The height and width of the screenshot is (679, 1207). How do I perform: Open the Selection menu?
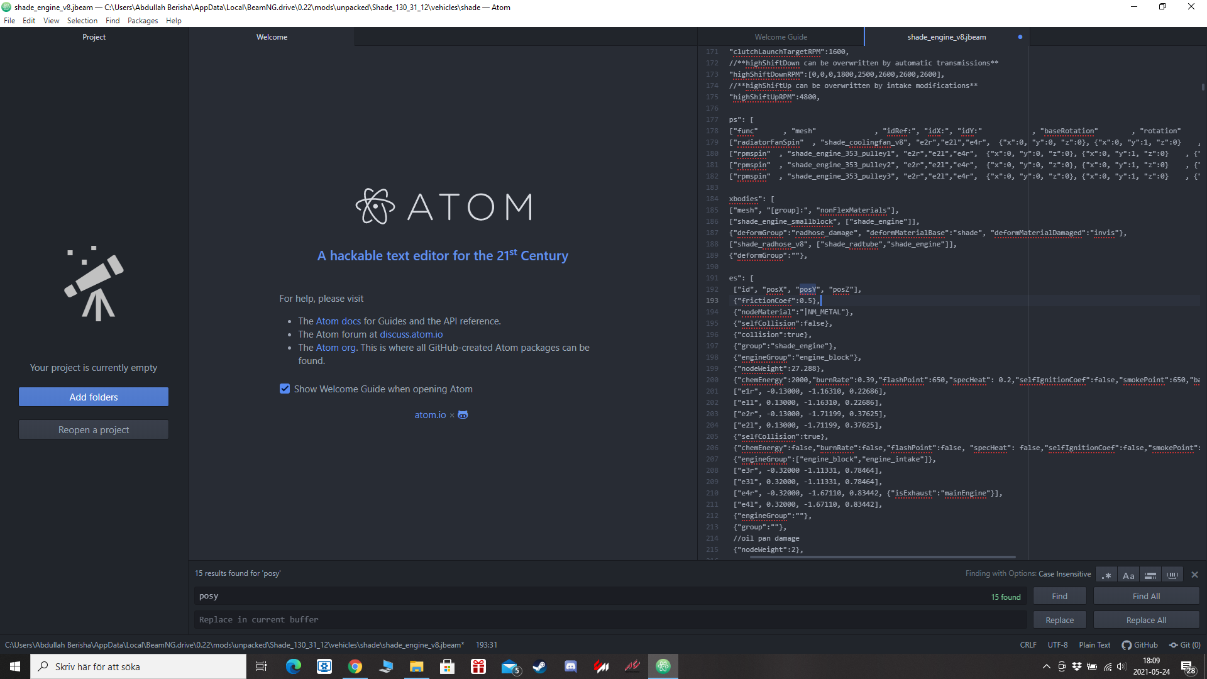pos(82,21)
